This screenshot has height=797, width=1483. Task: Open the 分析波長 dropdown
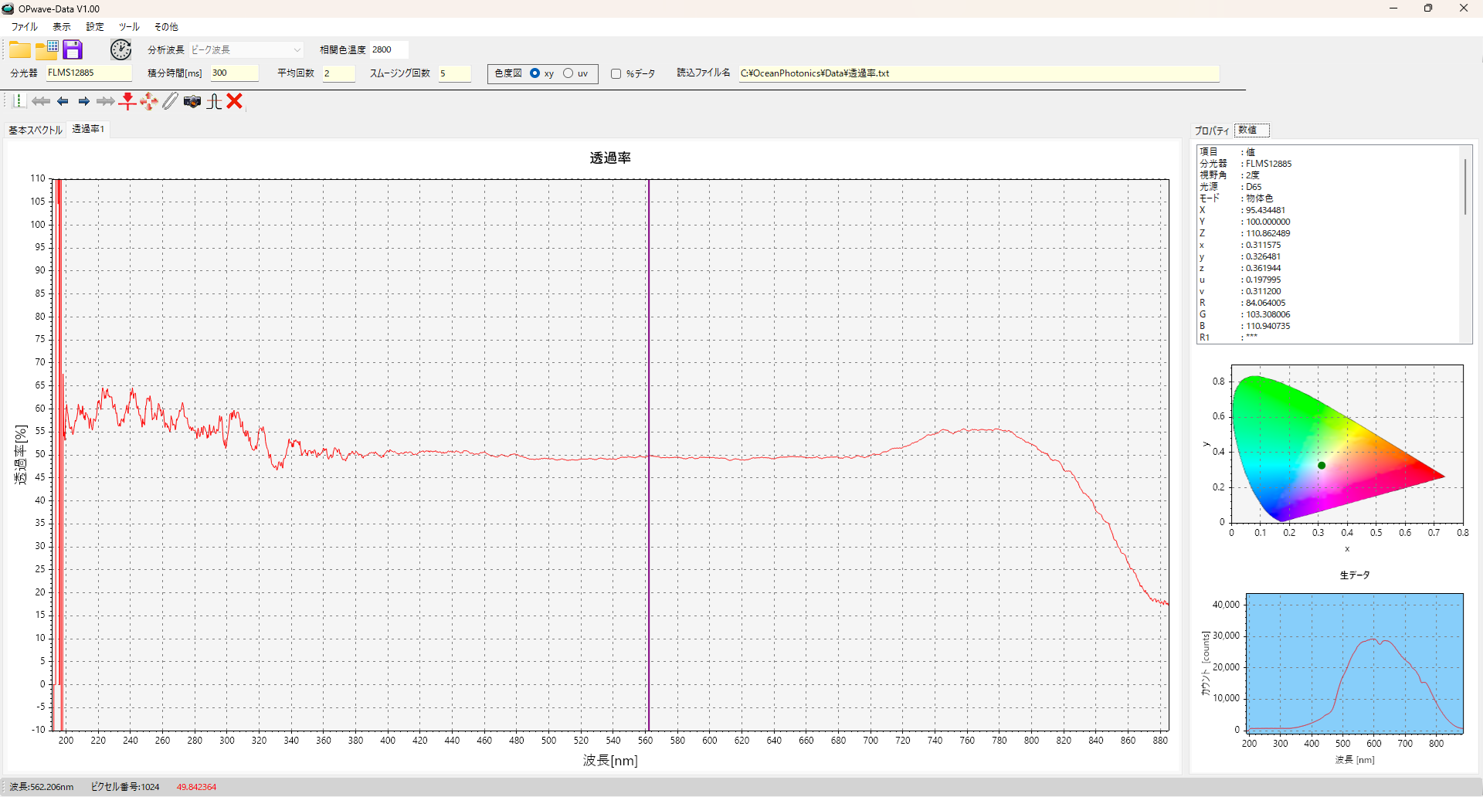point(246,50)
